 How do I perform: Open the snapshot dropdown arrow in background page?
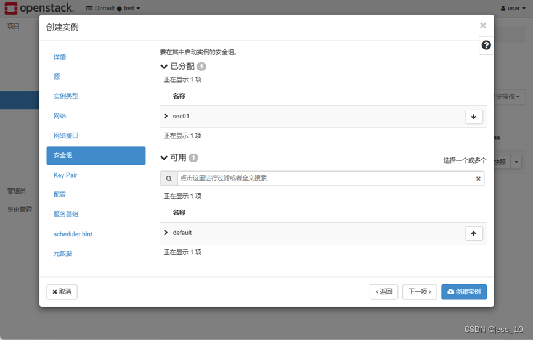pos(516,162)
